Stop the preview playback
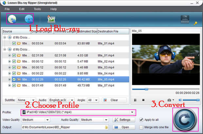The height and width of the screenshot is (134, 203). (143, 100)
